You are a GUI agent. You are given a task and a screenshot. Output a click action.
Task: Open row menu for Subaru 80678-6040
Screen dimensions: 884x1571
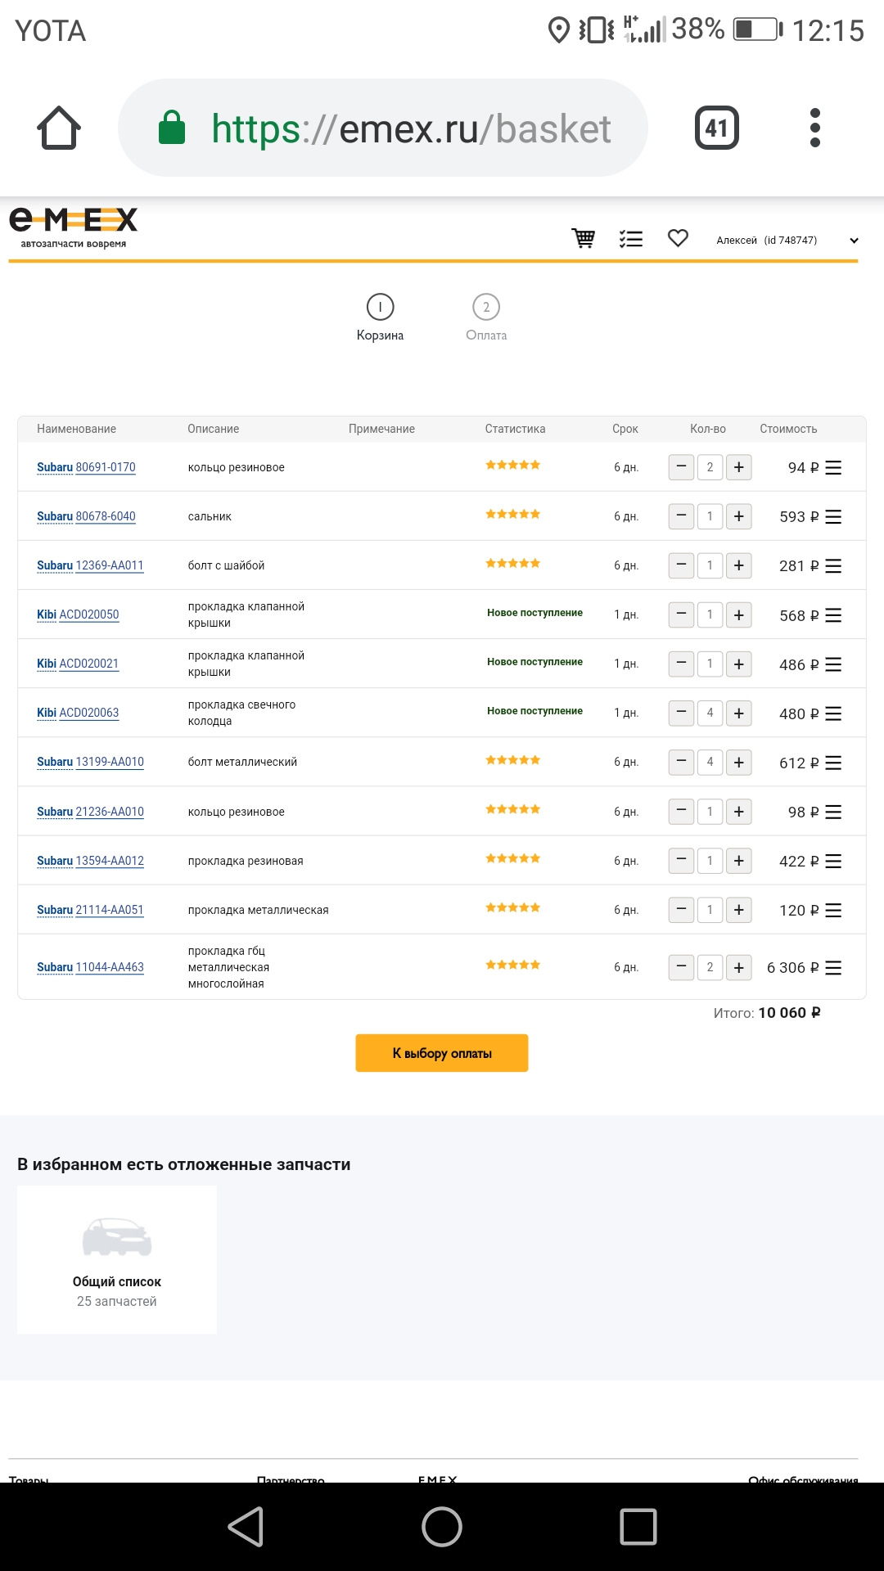coord(833,516)
